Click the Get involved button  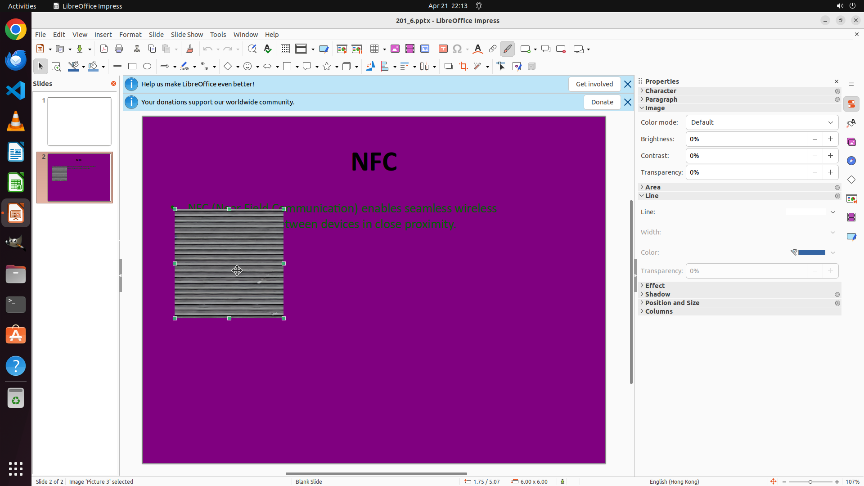coord(594,84)
